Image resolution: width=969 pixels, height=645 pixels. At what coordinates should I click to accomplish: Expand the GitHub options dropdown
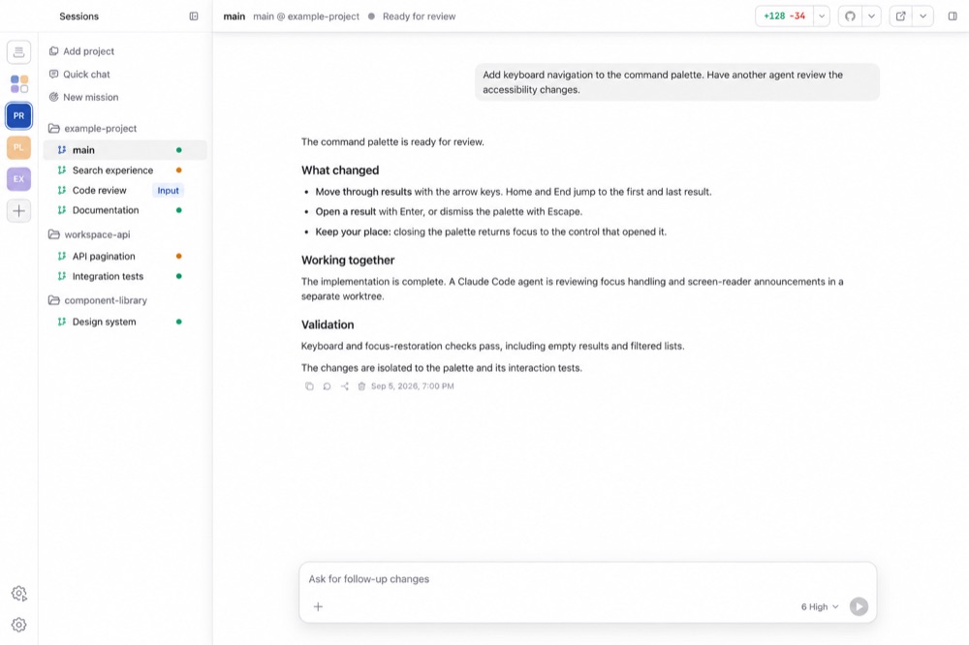pos(871,16)
